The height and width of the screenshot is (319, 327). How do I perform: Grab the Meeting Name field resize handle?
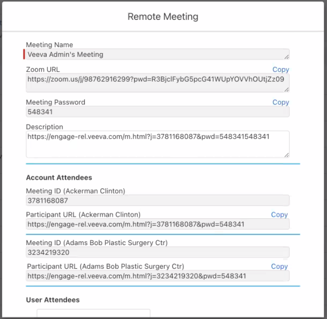(x=287, y=57)
